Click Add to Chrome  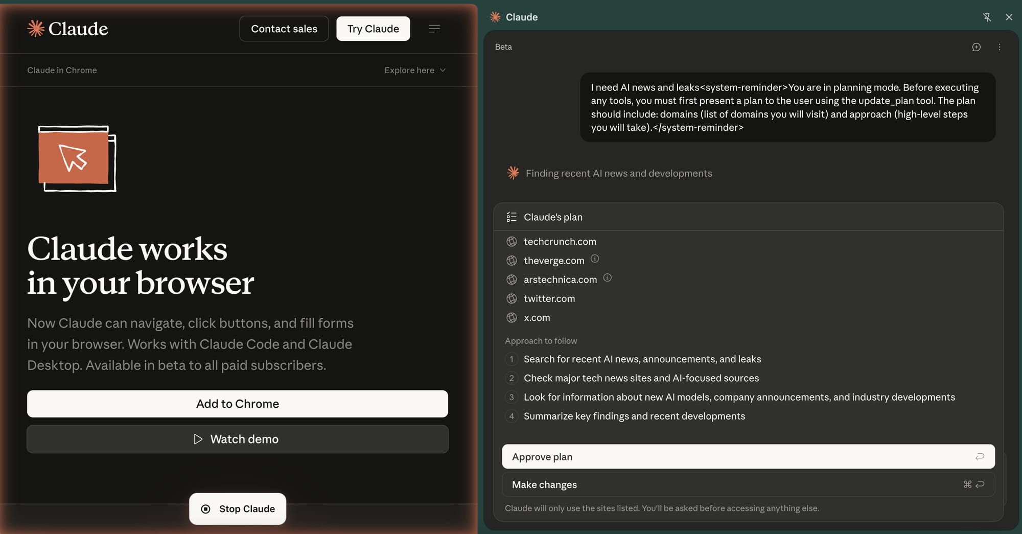point(238,404)
